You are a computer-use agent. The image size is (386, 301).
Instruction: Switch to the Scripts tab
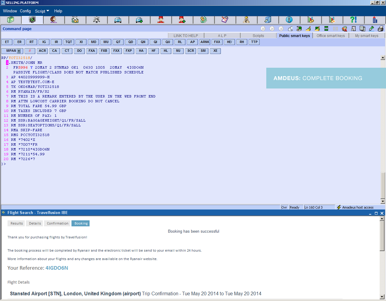(x=258, y=36)
